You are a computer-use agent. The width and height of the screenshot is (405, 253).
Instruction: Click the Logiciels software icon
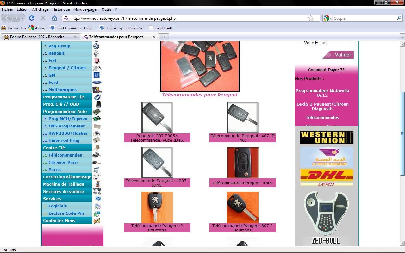(x=97, y=206)
